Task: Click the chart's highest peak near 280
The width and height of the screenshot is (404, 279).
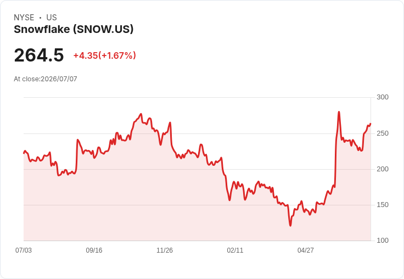Action: (339, 112)
